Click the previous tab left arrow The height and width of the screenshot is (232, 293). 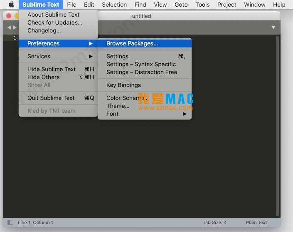pos(9,27)
